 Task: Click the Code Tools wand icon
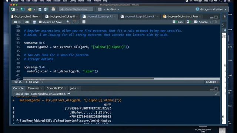[74, 22]
